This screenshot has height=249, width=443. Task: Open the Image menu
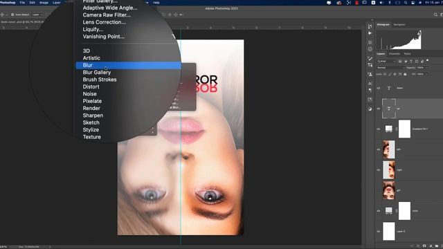[x=44, y=3]
